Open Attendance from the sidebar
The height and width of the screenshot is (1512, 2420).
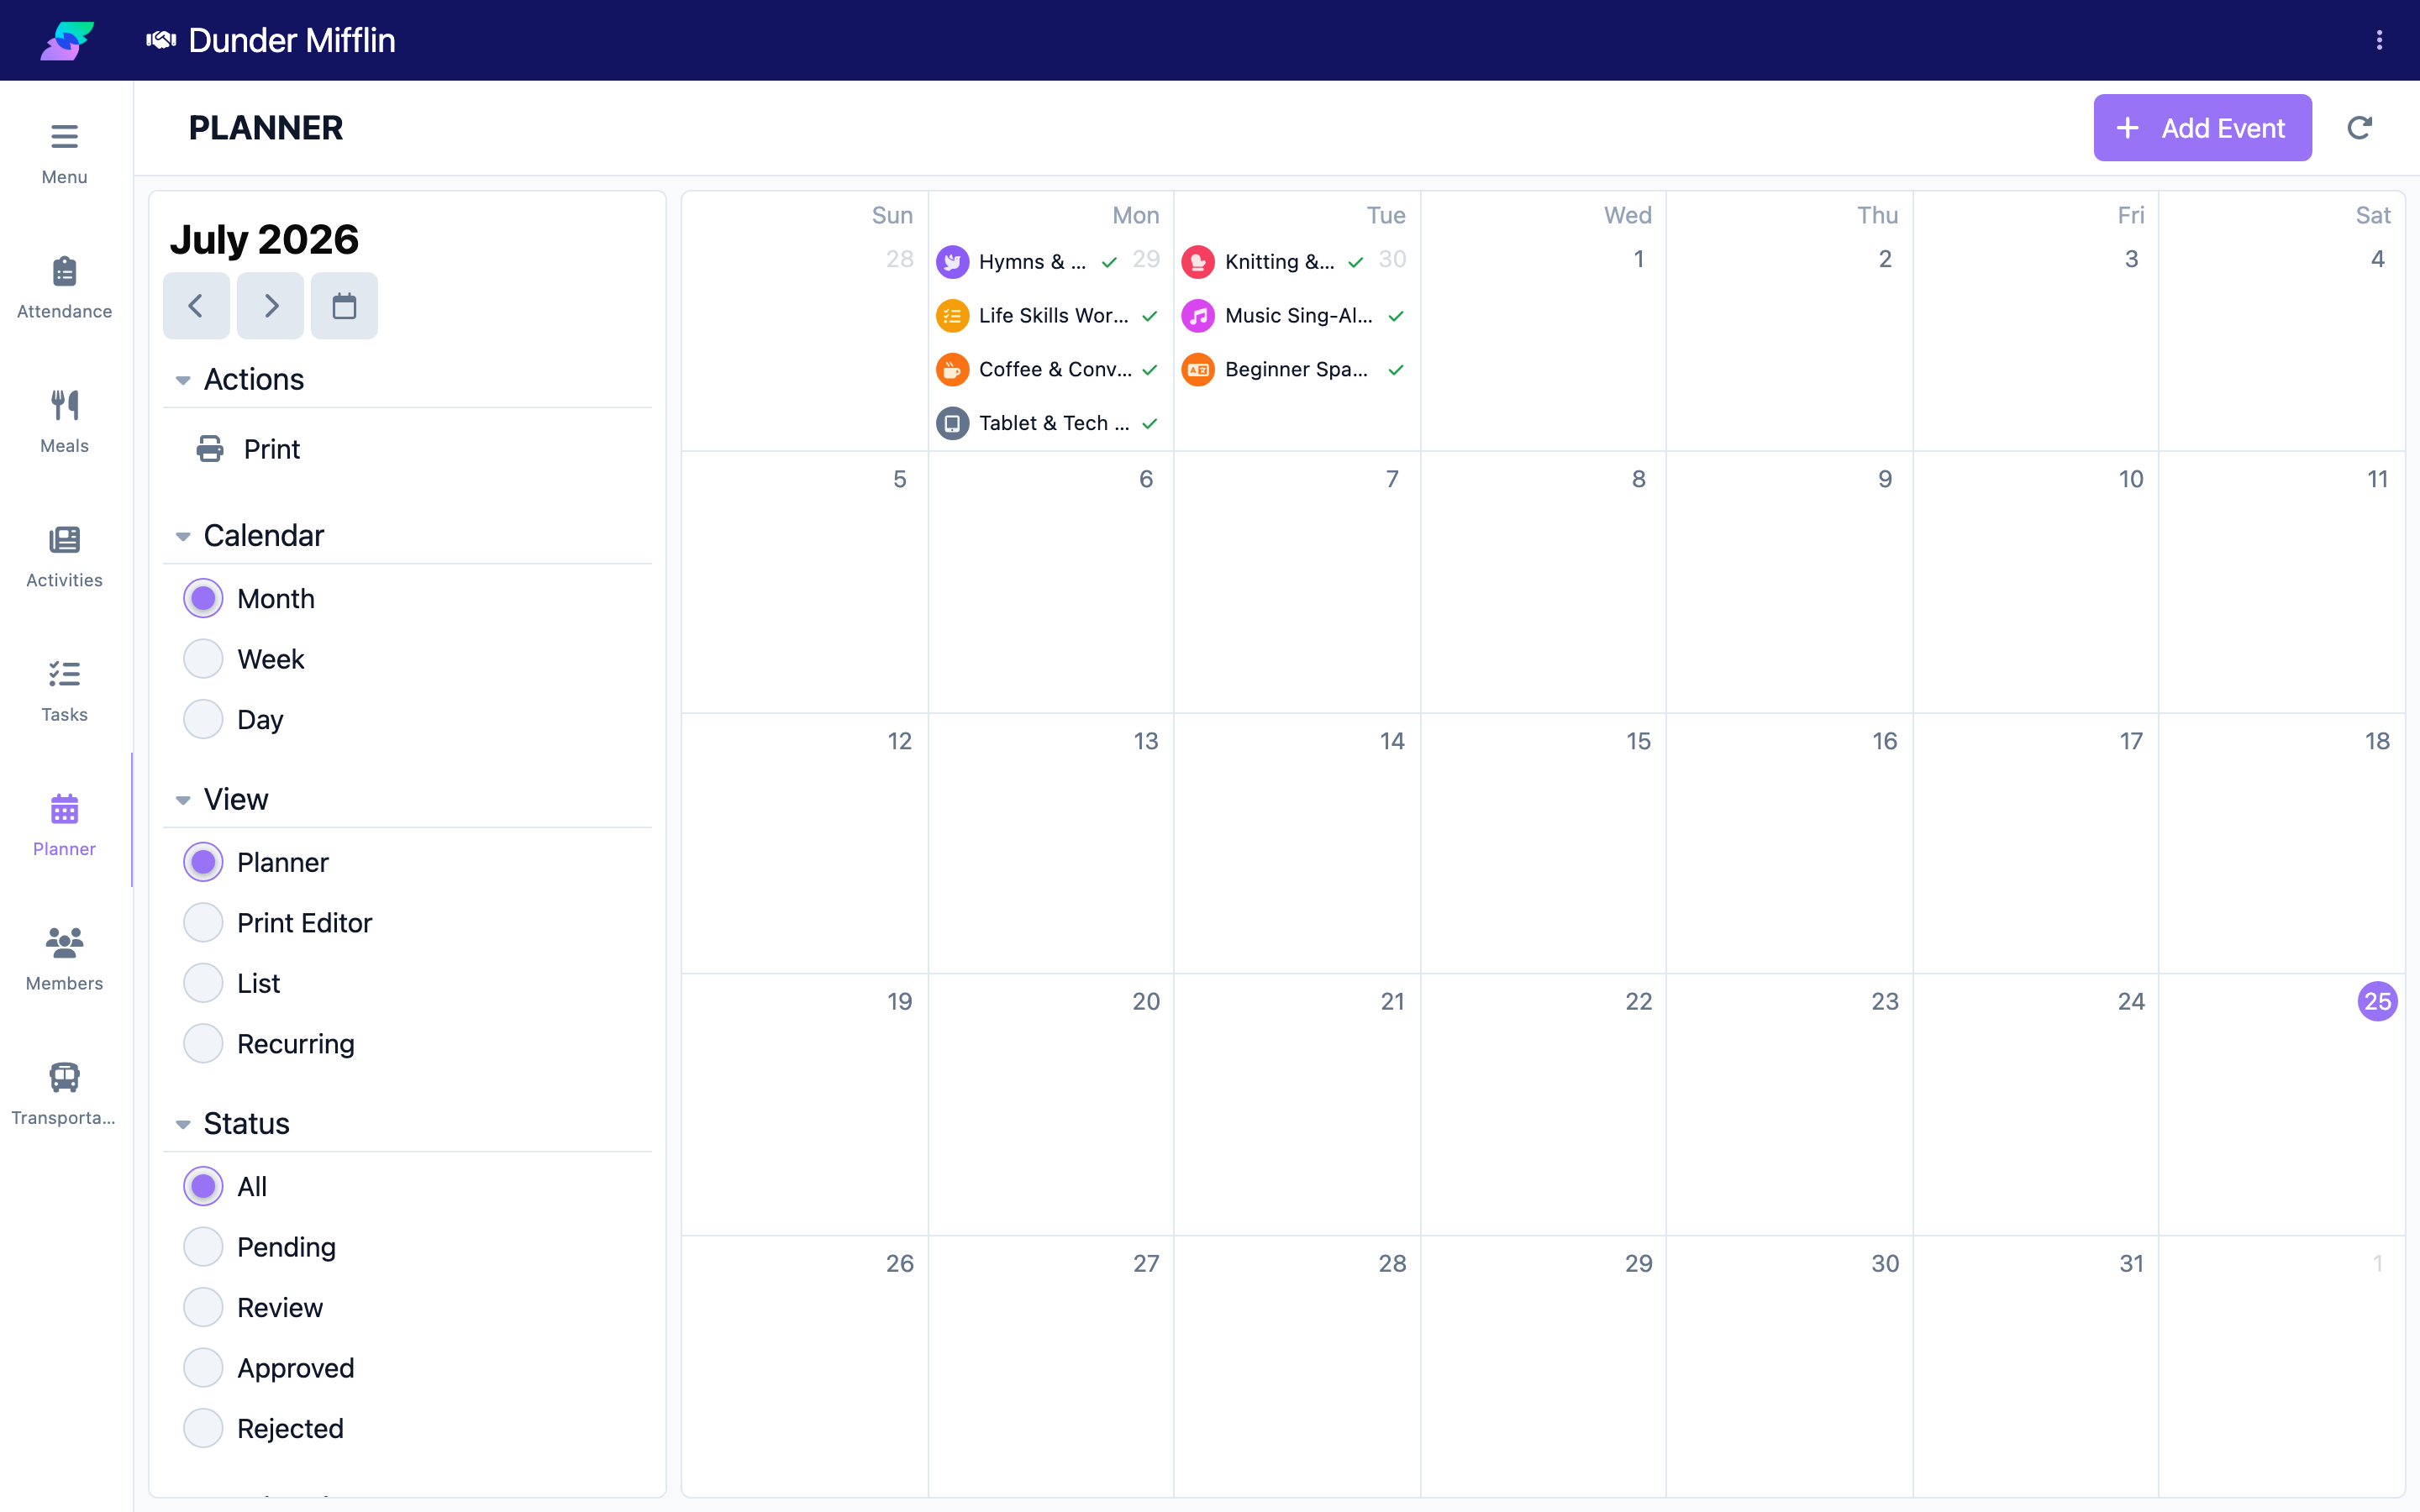tap(64, 288)
